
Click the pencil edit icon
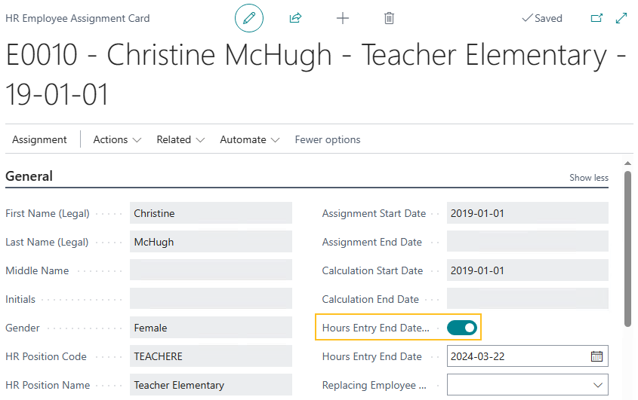(x=249, y=18)
